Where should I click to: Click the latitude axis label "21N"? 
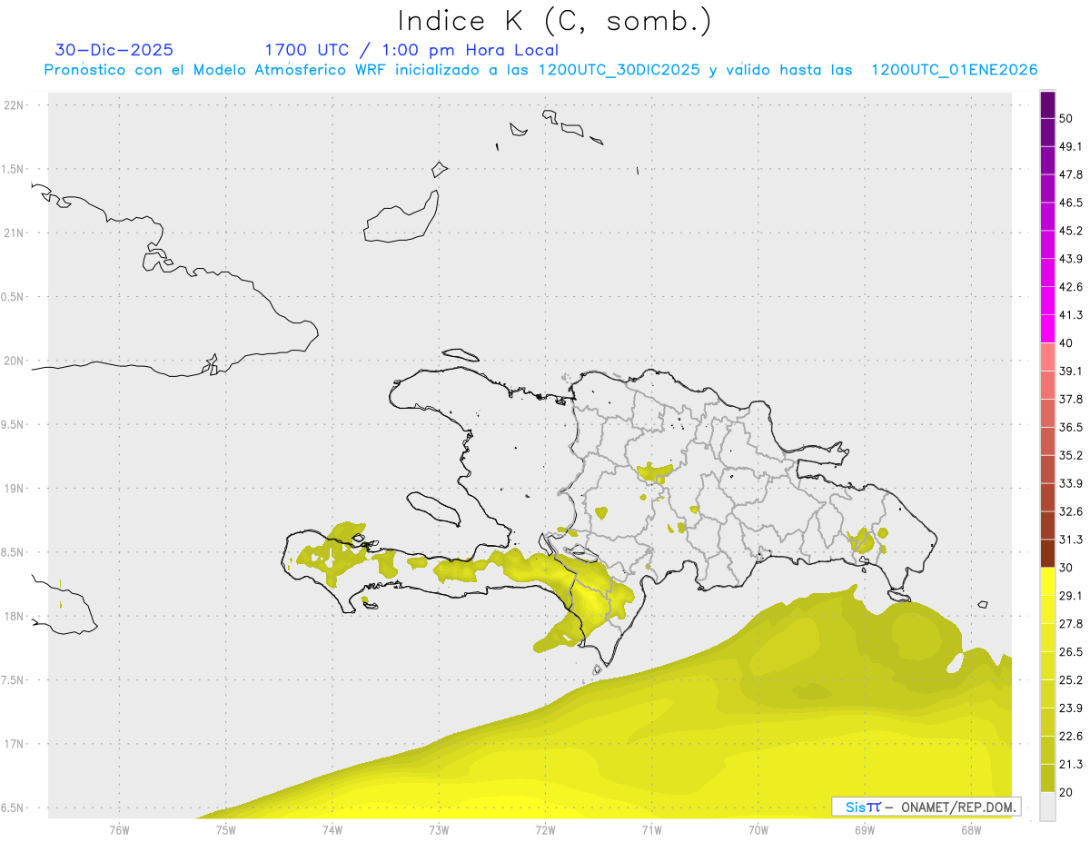[15, 233]
